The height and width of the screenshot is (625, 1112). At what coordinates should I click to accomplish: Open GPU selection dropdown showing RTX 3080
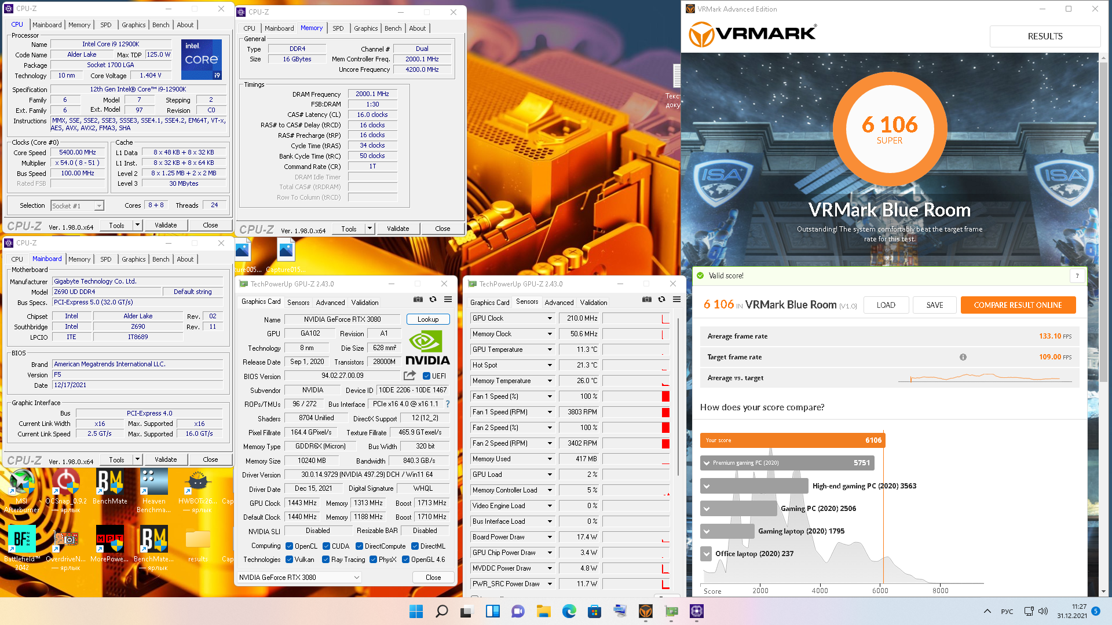pos(299,578)
